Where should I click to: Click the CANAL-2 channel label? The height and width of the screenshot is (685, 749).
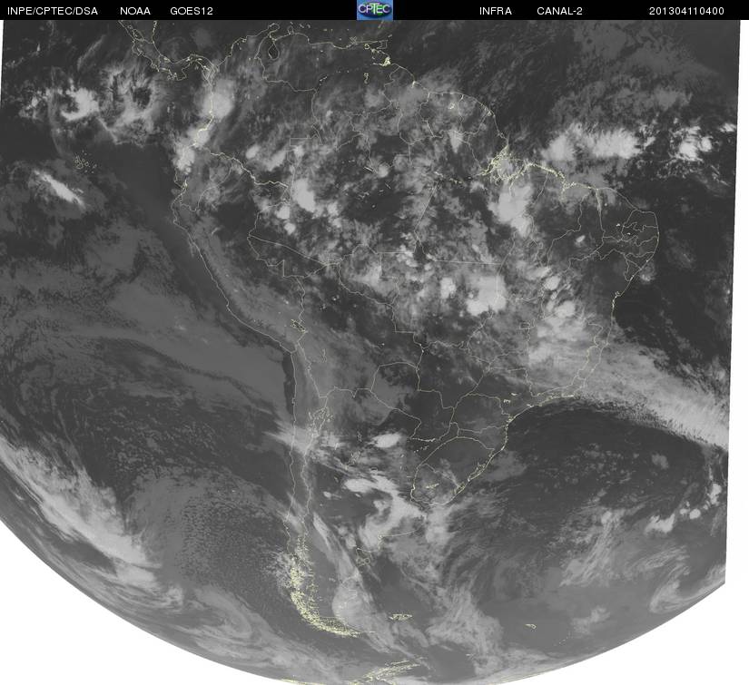point(559,11)
